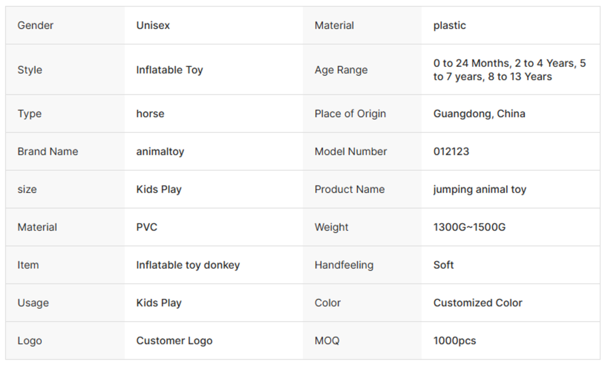Select the 1300G~1500G weight value

pyautogui.click(x=469, y=227)
